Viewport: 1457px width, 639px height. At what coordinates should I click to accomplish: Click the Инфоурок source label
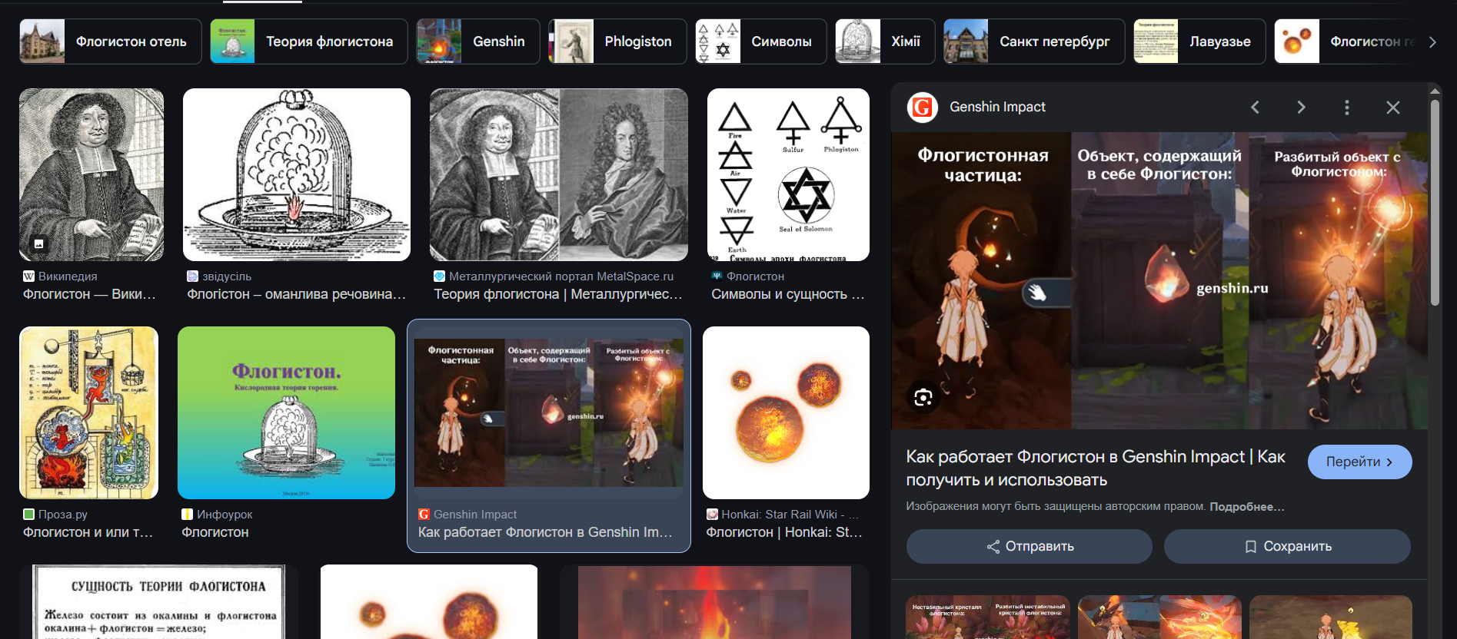click(225, 515)
